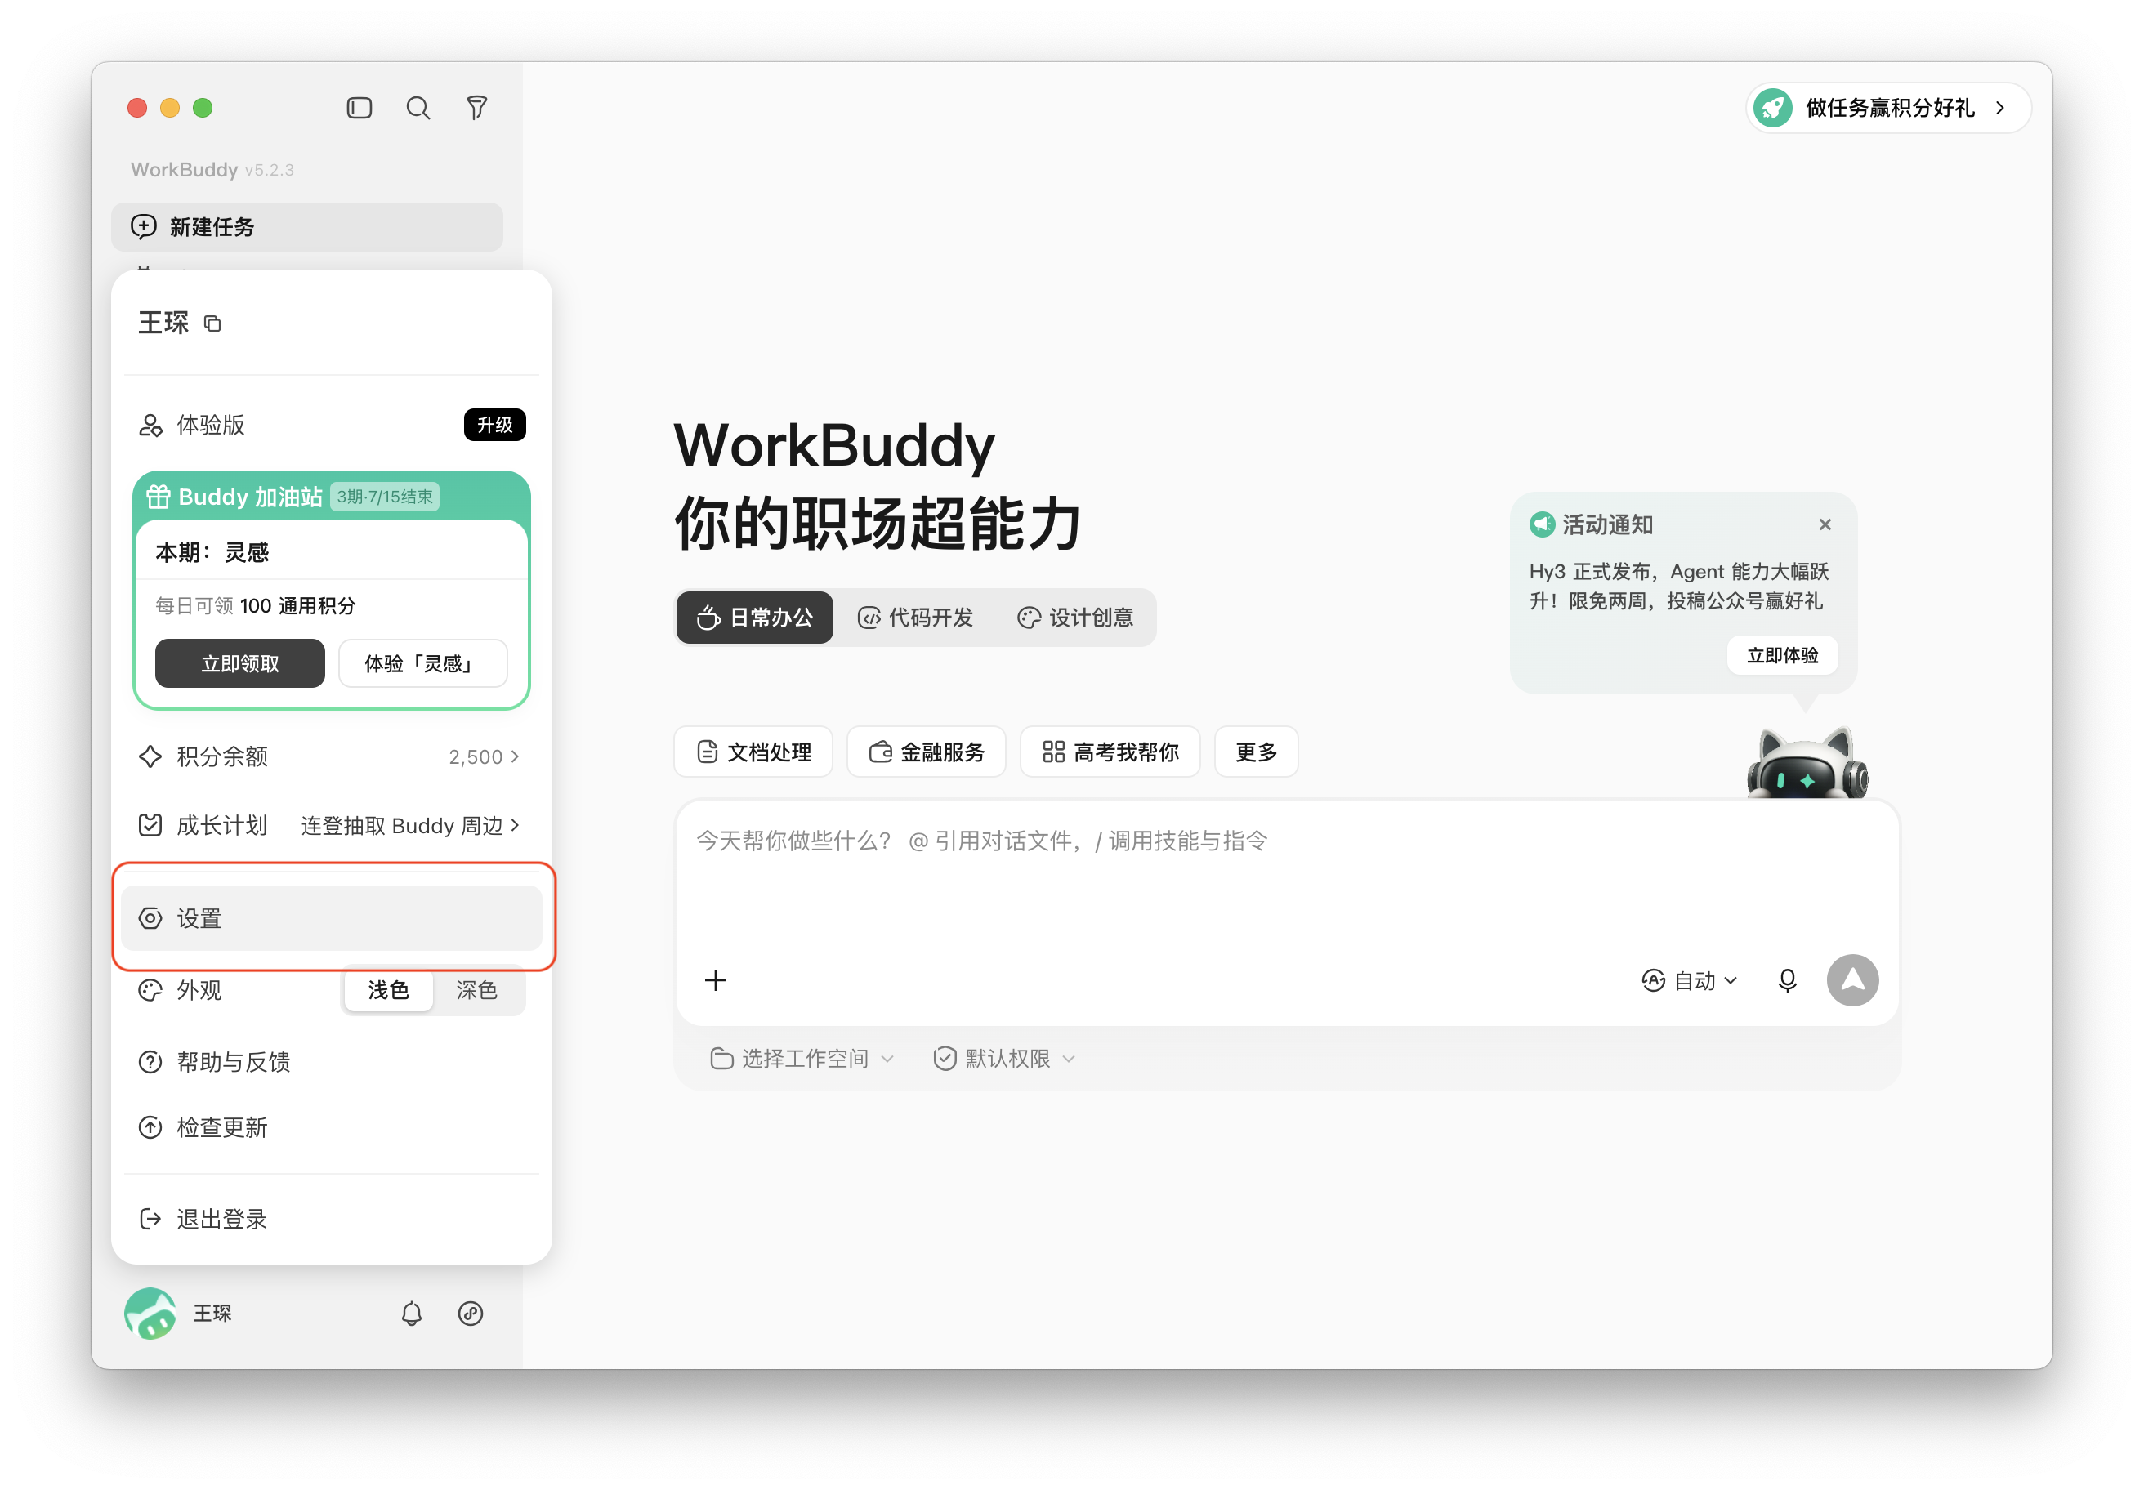Click the megaphone icon in 活动通知

tap(1542, 524)
